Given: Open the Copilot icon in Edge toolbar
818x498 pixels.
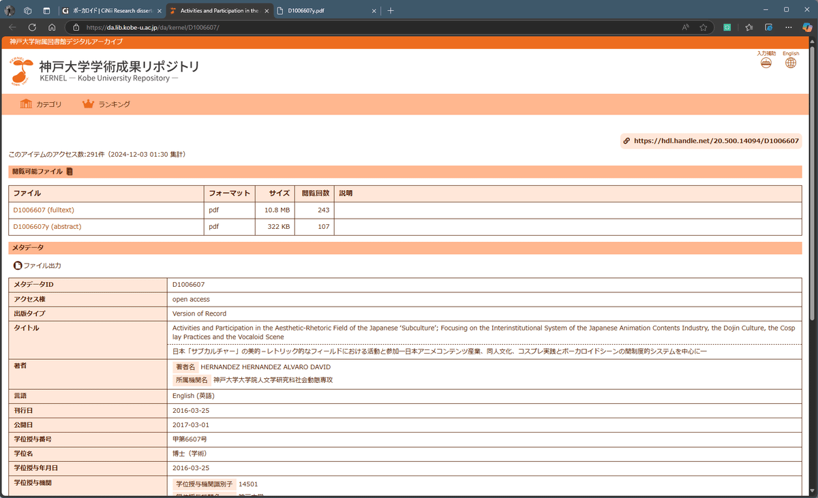Looking at the screenshot, I should tap(808, 27).
